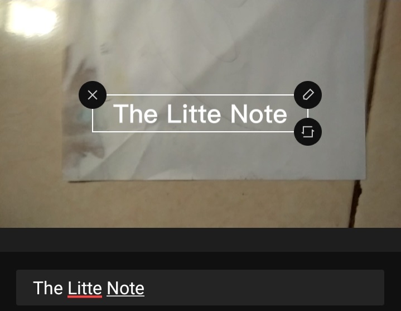The height and width of the screenshot is (311, 401).
Task: Focus the text input field
Action: (x=200, y=288)
